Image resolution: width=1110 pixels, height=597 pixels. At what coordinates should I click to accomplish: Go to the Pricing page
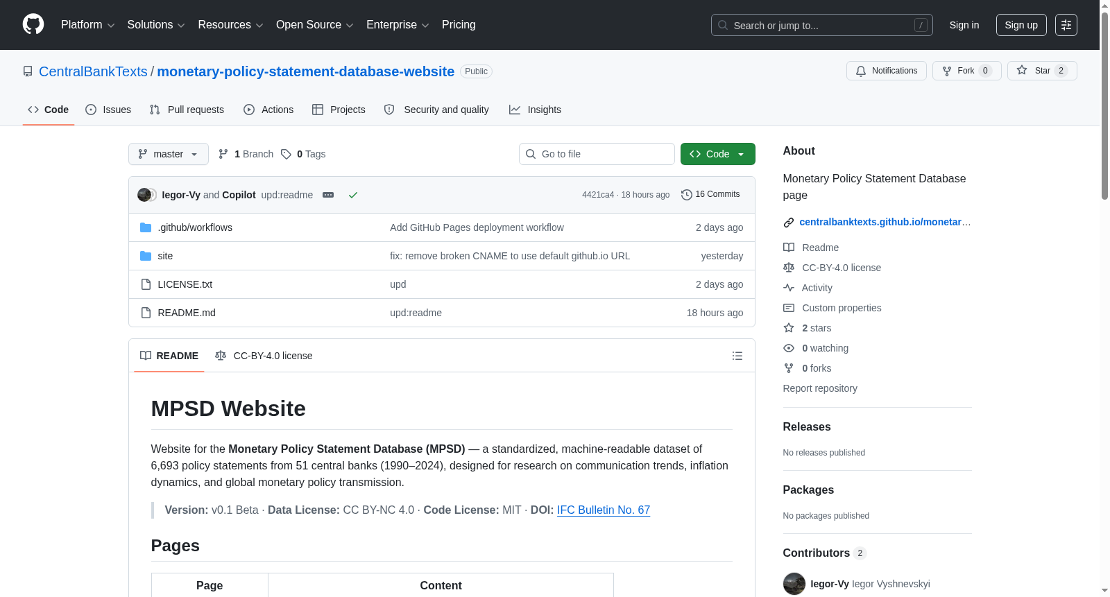(459, 25)
